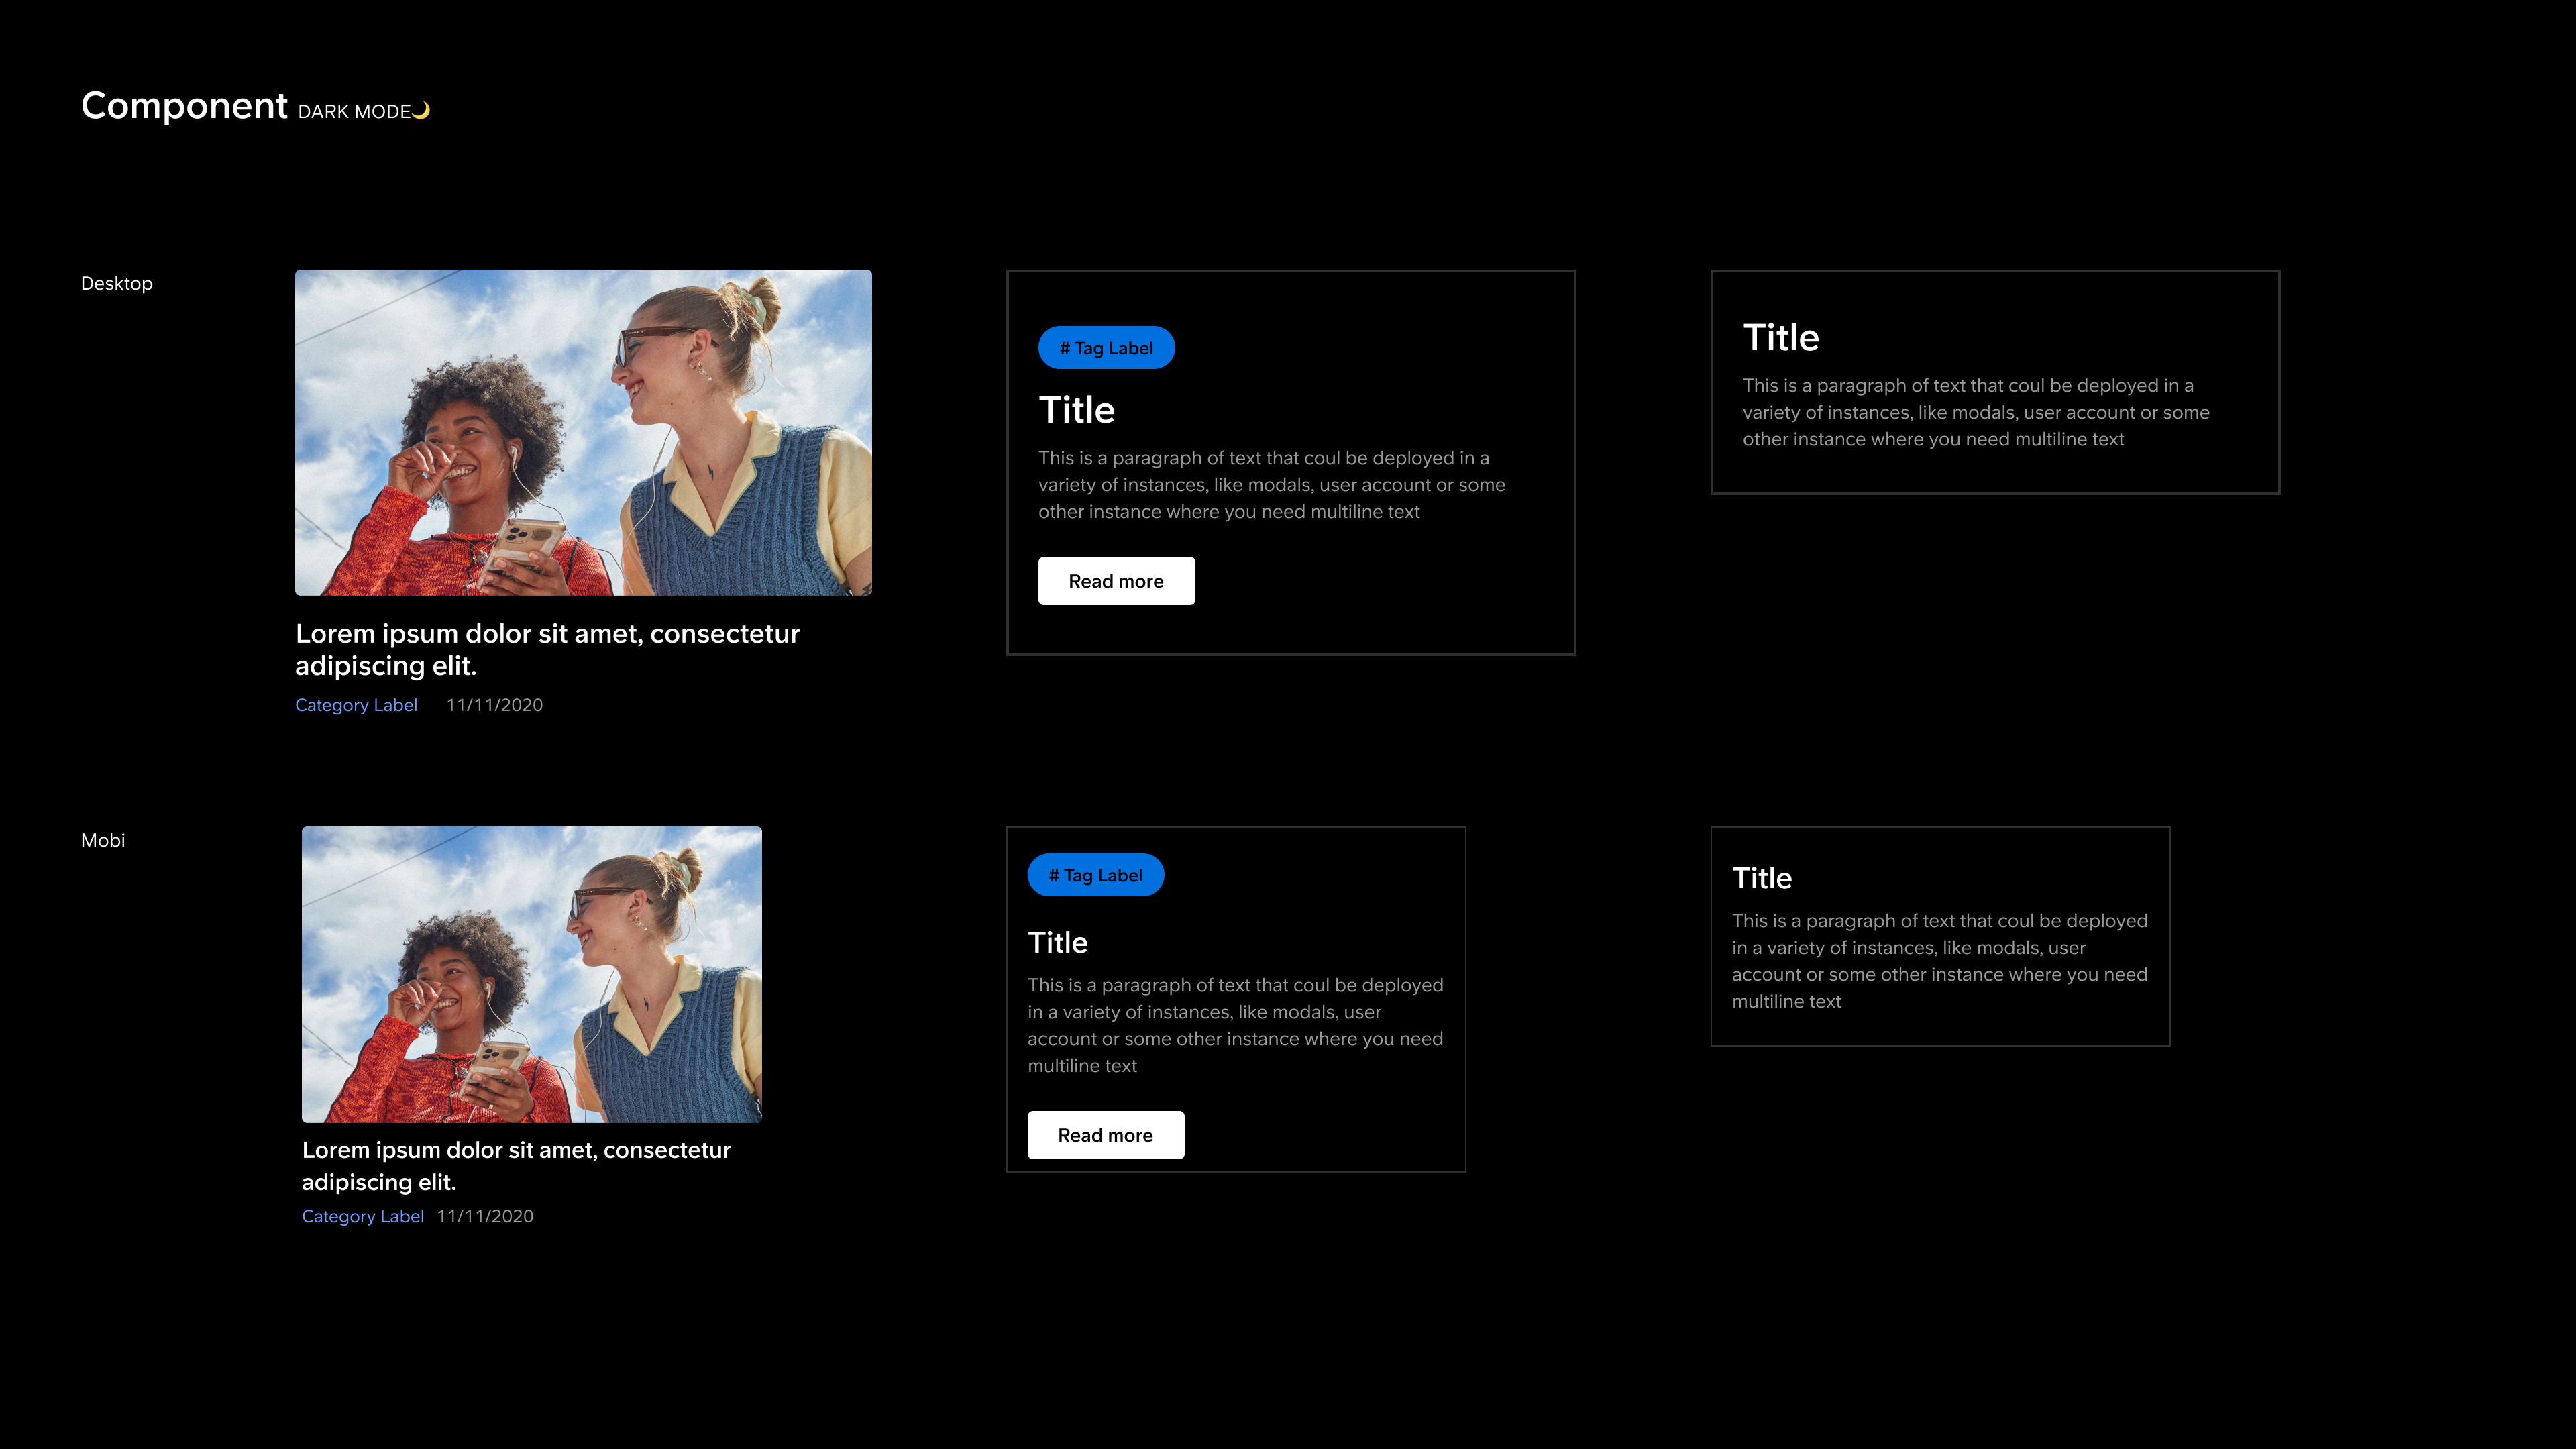
Task: Click the Mobi 11/11/2020 date
Action: pos(485,1216)
